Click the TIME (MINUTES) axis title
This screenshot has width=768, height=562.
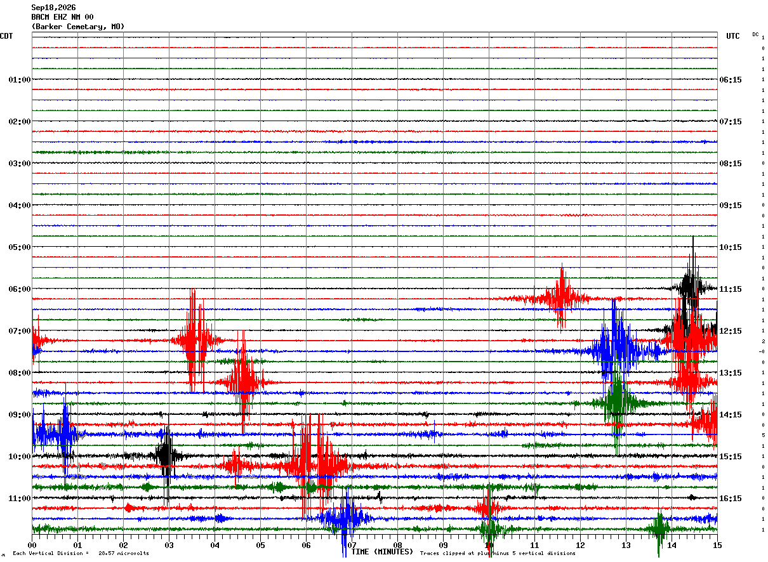click(382, 552)
